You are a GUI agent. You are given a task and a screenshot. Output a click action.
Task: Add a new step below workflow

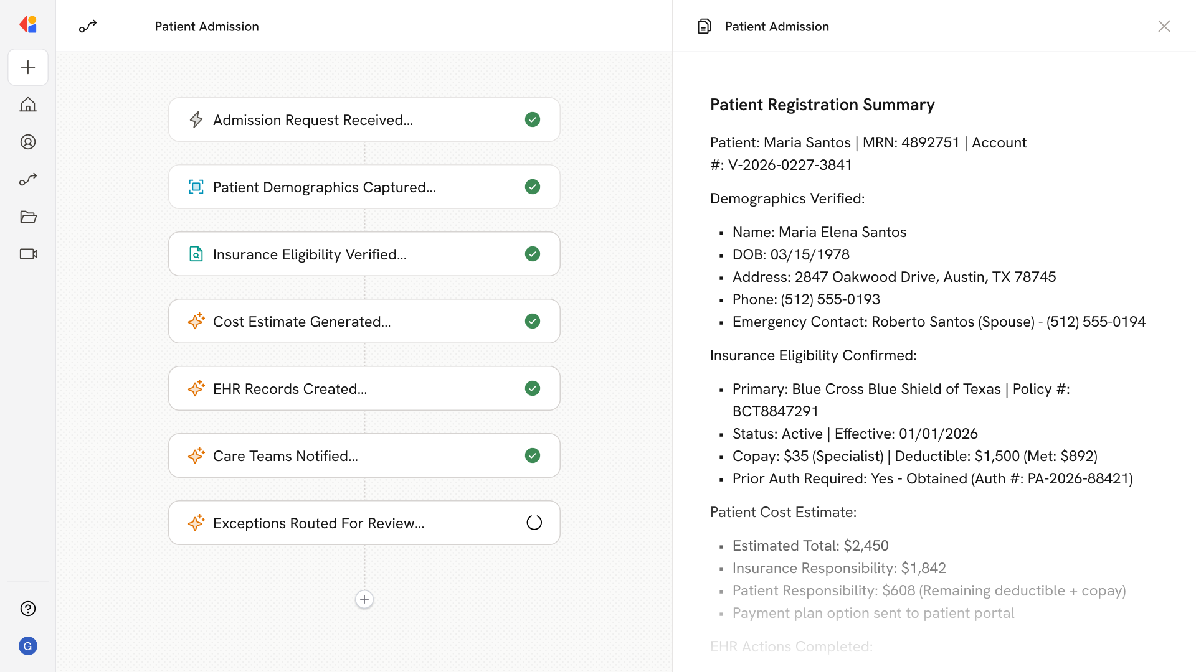point(364,599)
